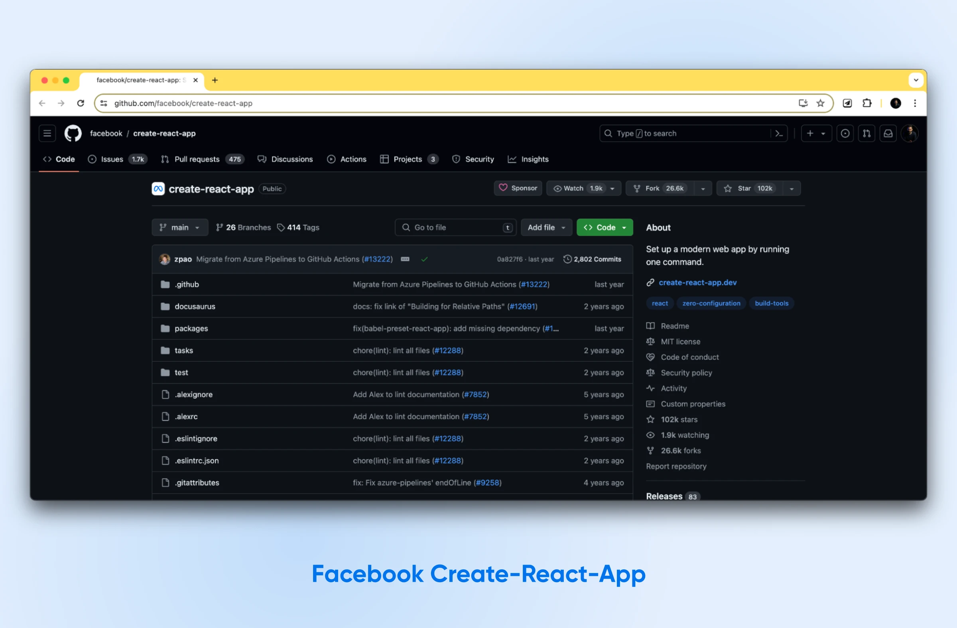Image resolution: width=957 pixels, height=628 pixels.
Task: Bookmark the page with the star icon
Action: (x=820, y=103)
